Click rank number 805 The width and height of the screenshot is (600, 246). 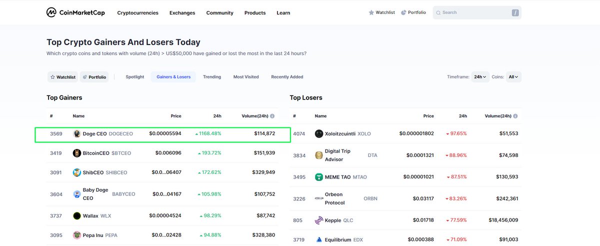pos(298,220)
